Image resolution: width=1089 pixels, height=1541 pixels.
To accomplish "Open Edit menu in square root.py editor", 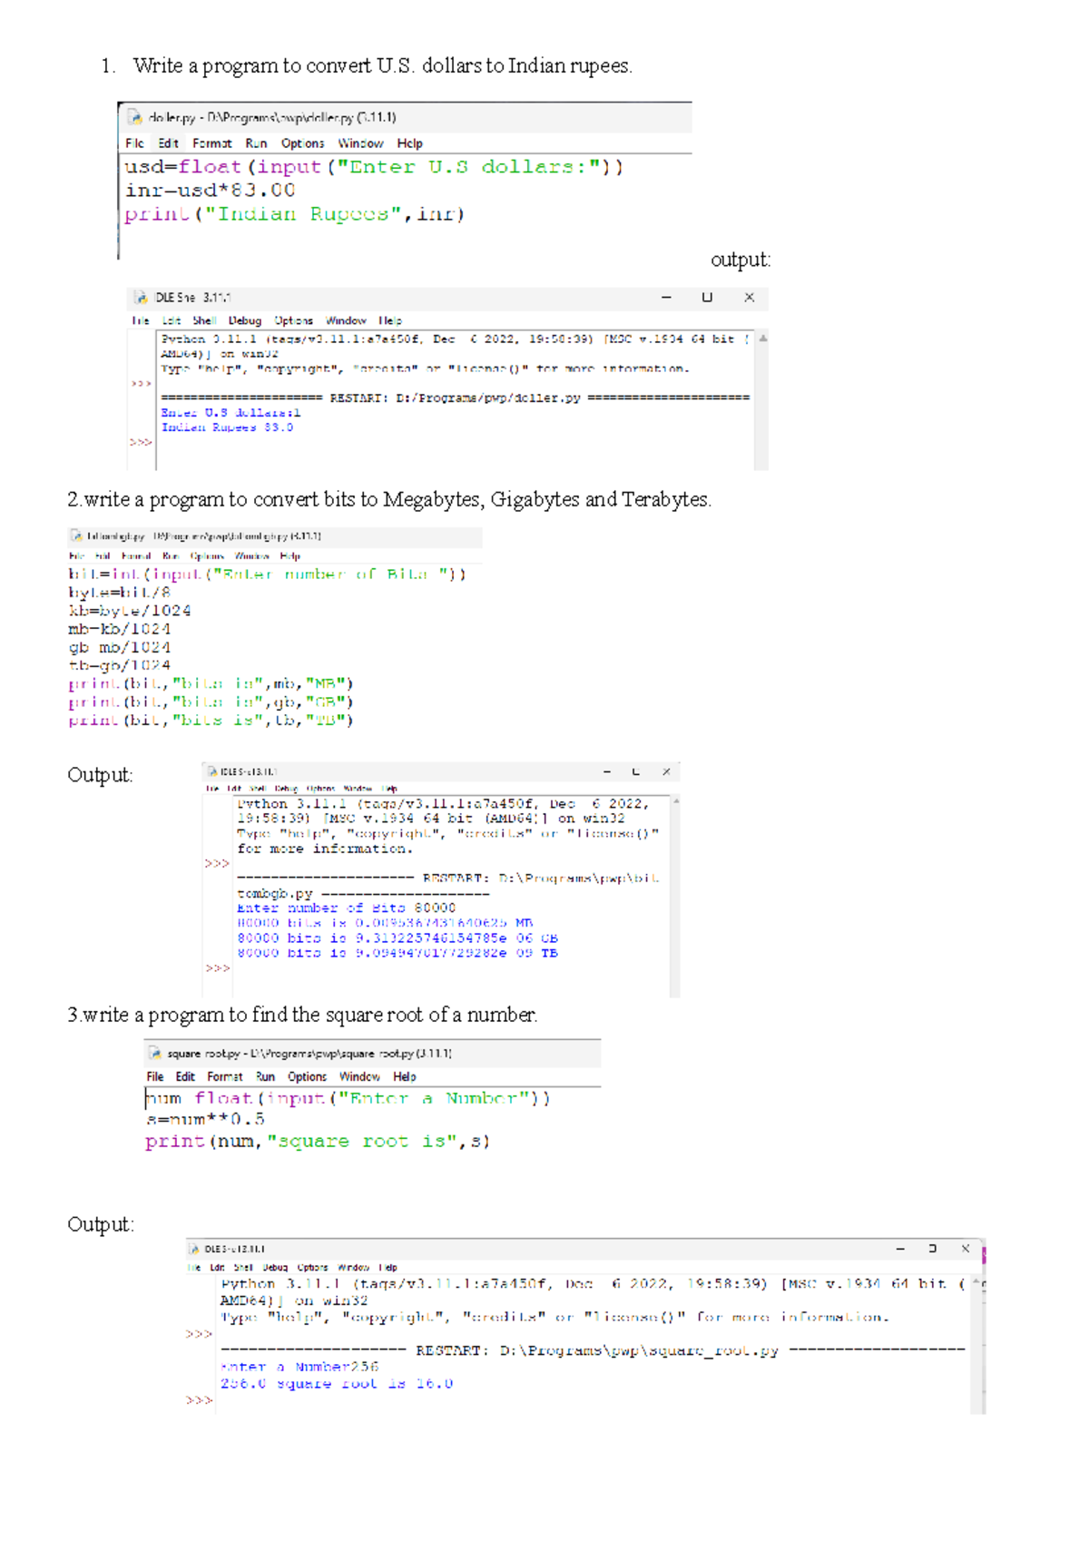I will (185, 1077).
